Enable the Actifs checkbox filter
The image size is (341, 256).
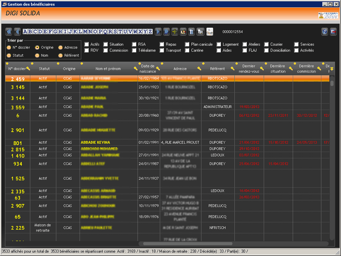coord(86,44)
